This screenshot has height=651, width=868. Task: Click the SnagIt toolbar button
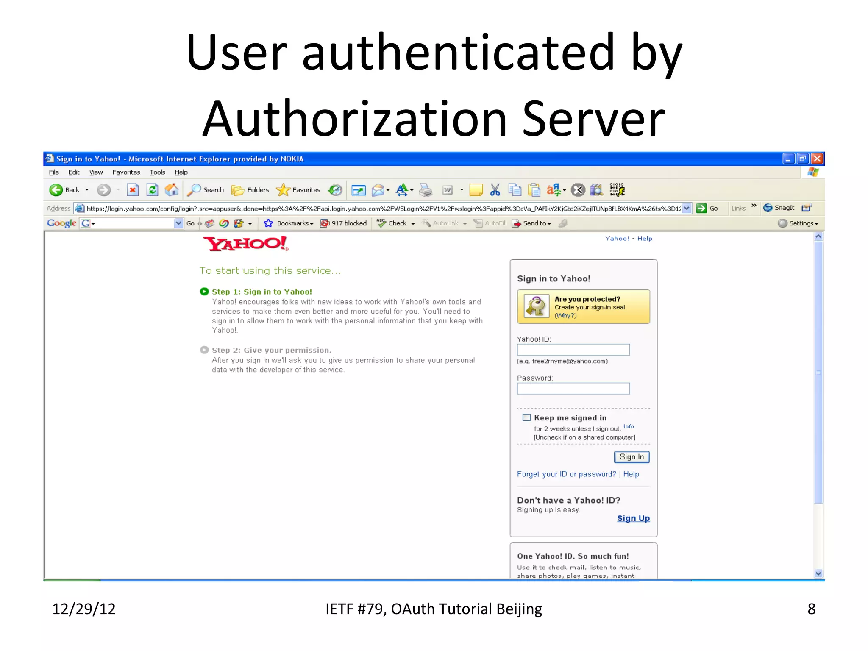[x=779, y=208]
